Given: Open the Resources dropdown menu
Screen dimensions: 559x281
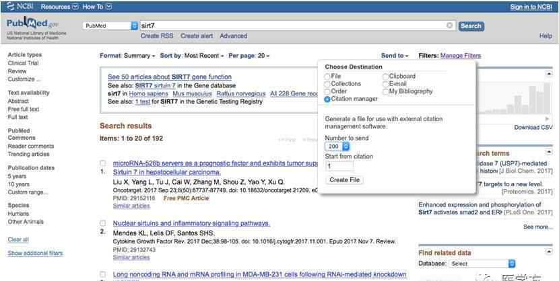Looking at the screenshot, I should [59, 7].
